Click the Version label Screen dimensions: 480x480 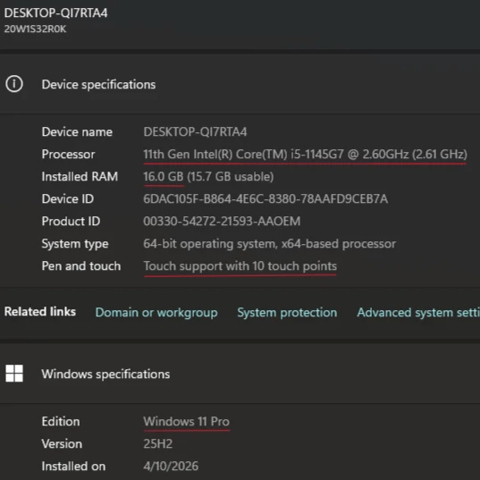pos(62,443)
